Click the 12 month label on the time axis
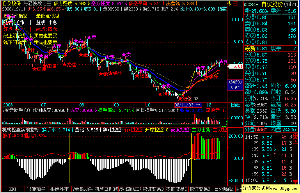 pos(209,105)
